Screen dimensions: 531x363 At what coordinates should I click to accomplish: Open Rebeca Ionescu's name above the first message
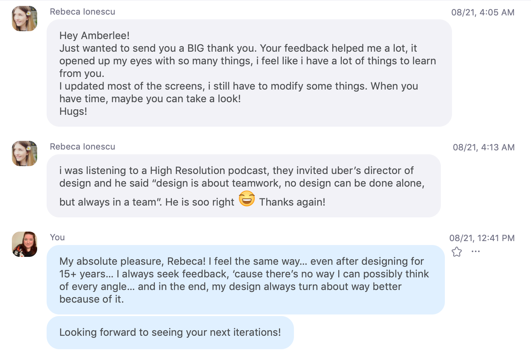83,12
